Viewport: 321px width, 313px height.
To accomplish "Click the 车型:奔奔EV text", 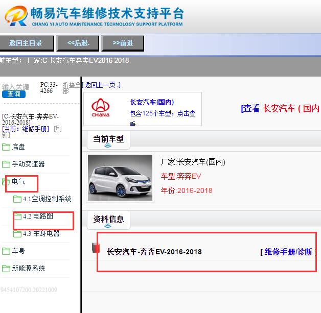I will coord(181,176).
